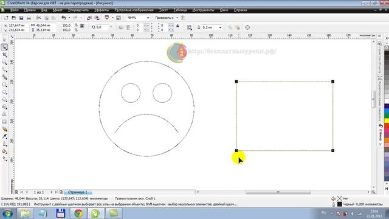Click the orange swatch in color palette
This screenshot has width=389, height=219.
point(387,140)
